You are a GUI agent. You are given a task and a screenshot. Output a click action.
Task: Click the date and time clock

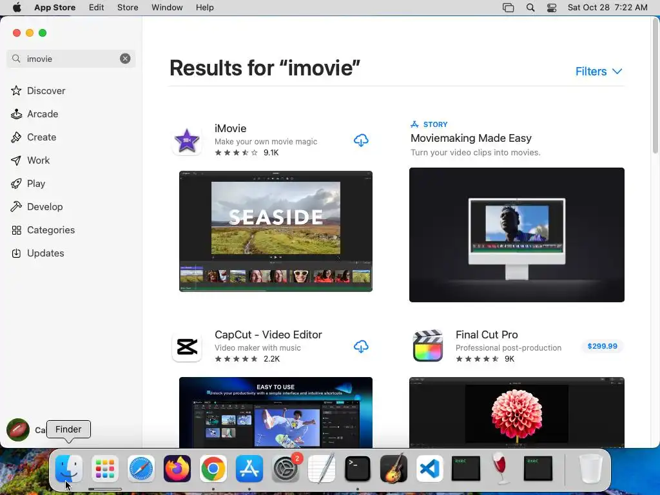(607, 8)
